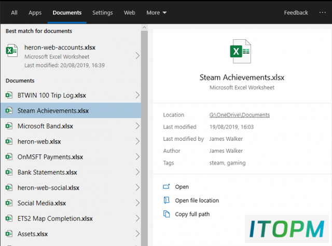Click the G:\OneDrive\Documents location link
This screenshot has height=246, width=332.
tap(240, 115)
